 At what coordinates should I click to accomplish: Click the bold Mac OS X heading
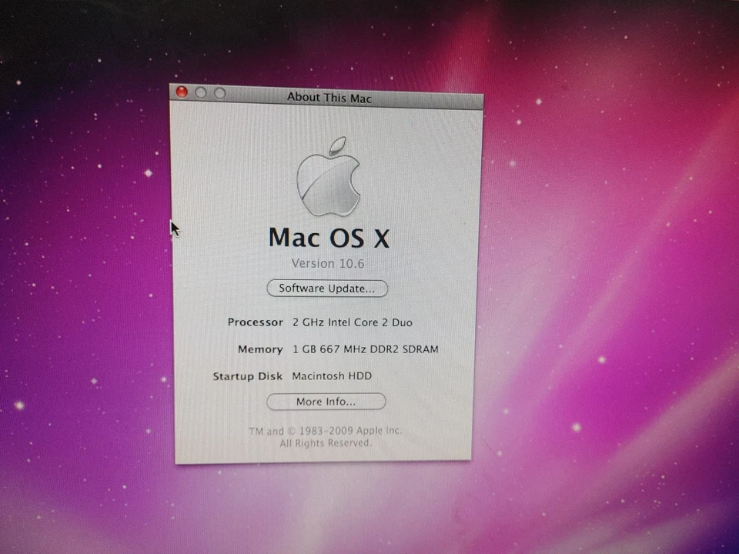(329, 238)
